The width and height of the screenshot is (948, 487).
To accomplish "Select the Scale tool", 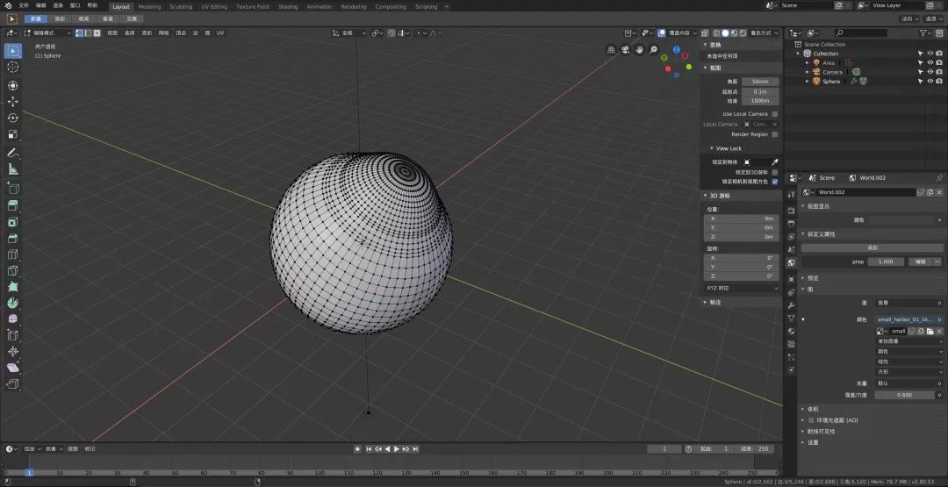I will click(x=12, y=134).
